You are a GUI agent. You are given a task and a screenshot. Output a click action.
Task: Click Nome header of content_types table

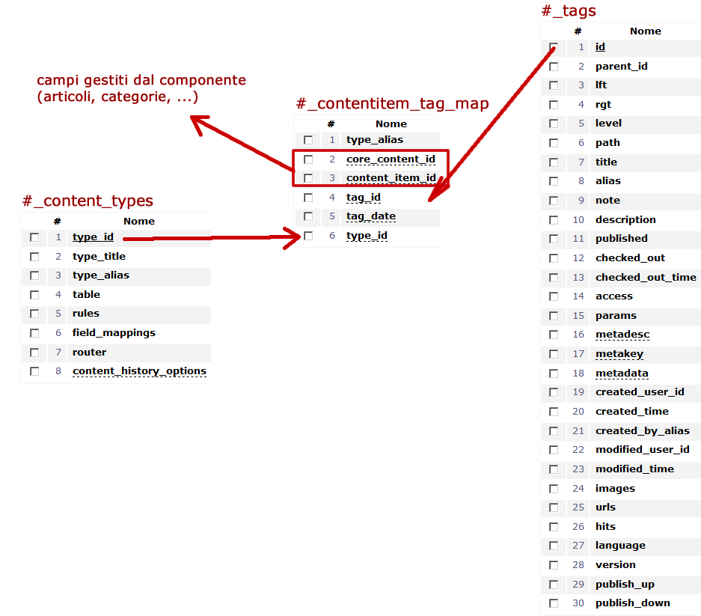(139, 222)
